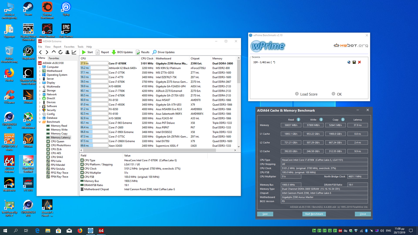This screenshot has height=235, width=418.
Task: Expand the Computer tree node
Action: [x=40, y=67]
